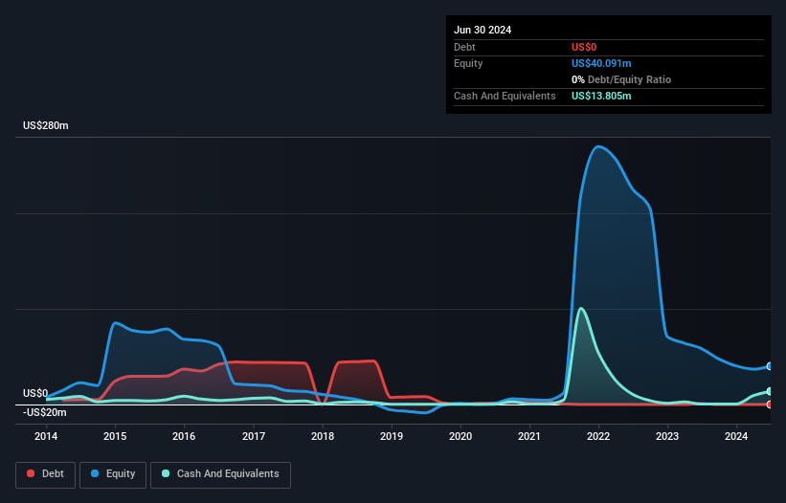This screenshot has height=503, width=786.
Task: Click the 2024 x-axis label
Action: pyautogui.click(x=736, y=436)
